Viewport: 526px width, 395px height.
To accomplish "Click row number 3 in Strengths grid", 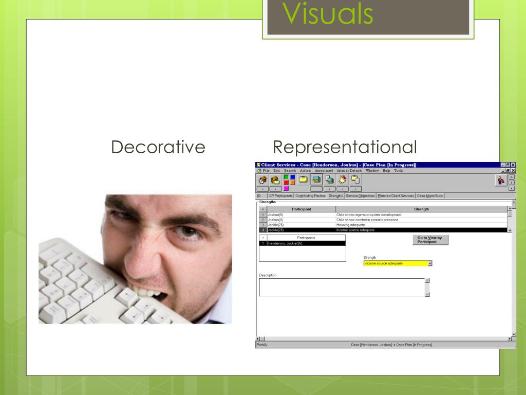I will tap(263, 225).
